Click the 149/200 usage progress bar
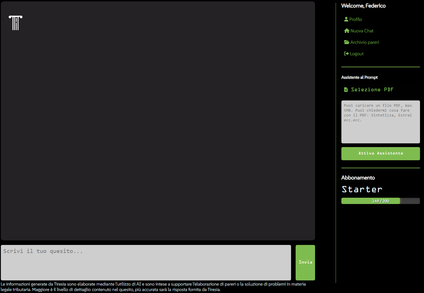 (x=380, y=201)
